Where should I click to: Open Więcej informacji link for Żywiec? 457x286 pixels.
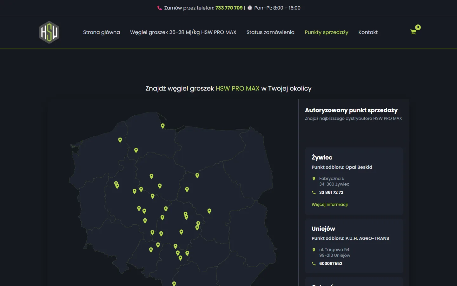pyautogui.click(x=330, y=204)
